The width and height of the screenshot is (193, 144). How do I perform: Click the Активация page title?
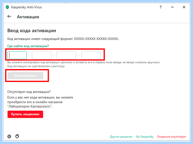point(28,17)
